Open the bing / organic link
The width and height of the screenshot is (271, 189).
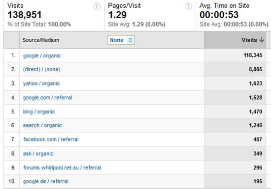click(39, 112)
